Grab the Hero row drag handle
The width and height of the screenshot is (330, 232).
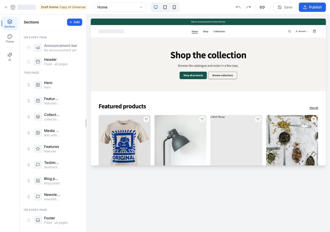pos(29,85)
